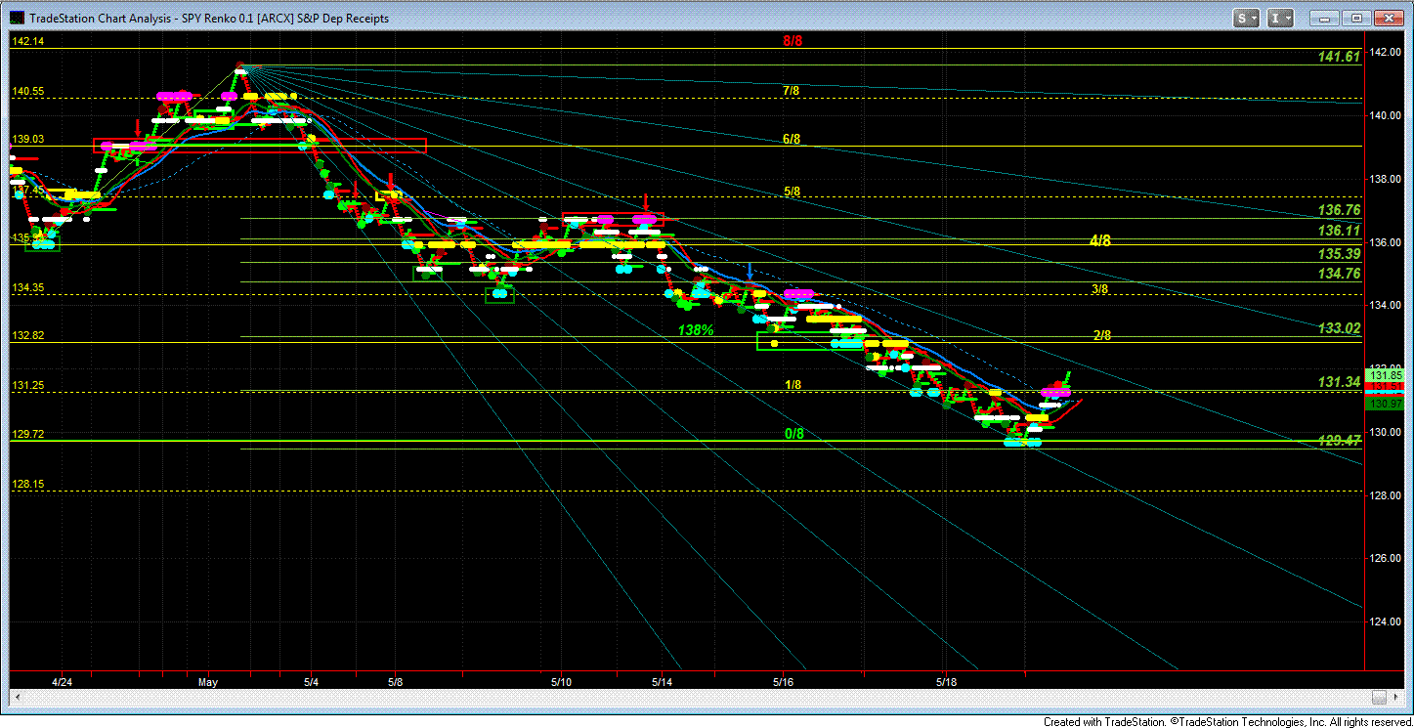This screenshot has width=1414, height=728.
Task: Click the 1/8 Murrey level label
Action: click(x=793, y=385)
